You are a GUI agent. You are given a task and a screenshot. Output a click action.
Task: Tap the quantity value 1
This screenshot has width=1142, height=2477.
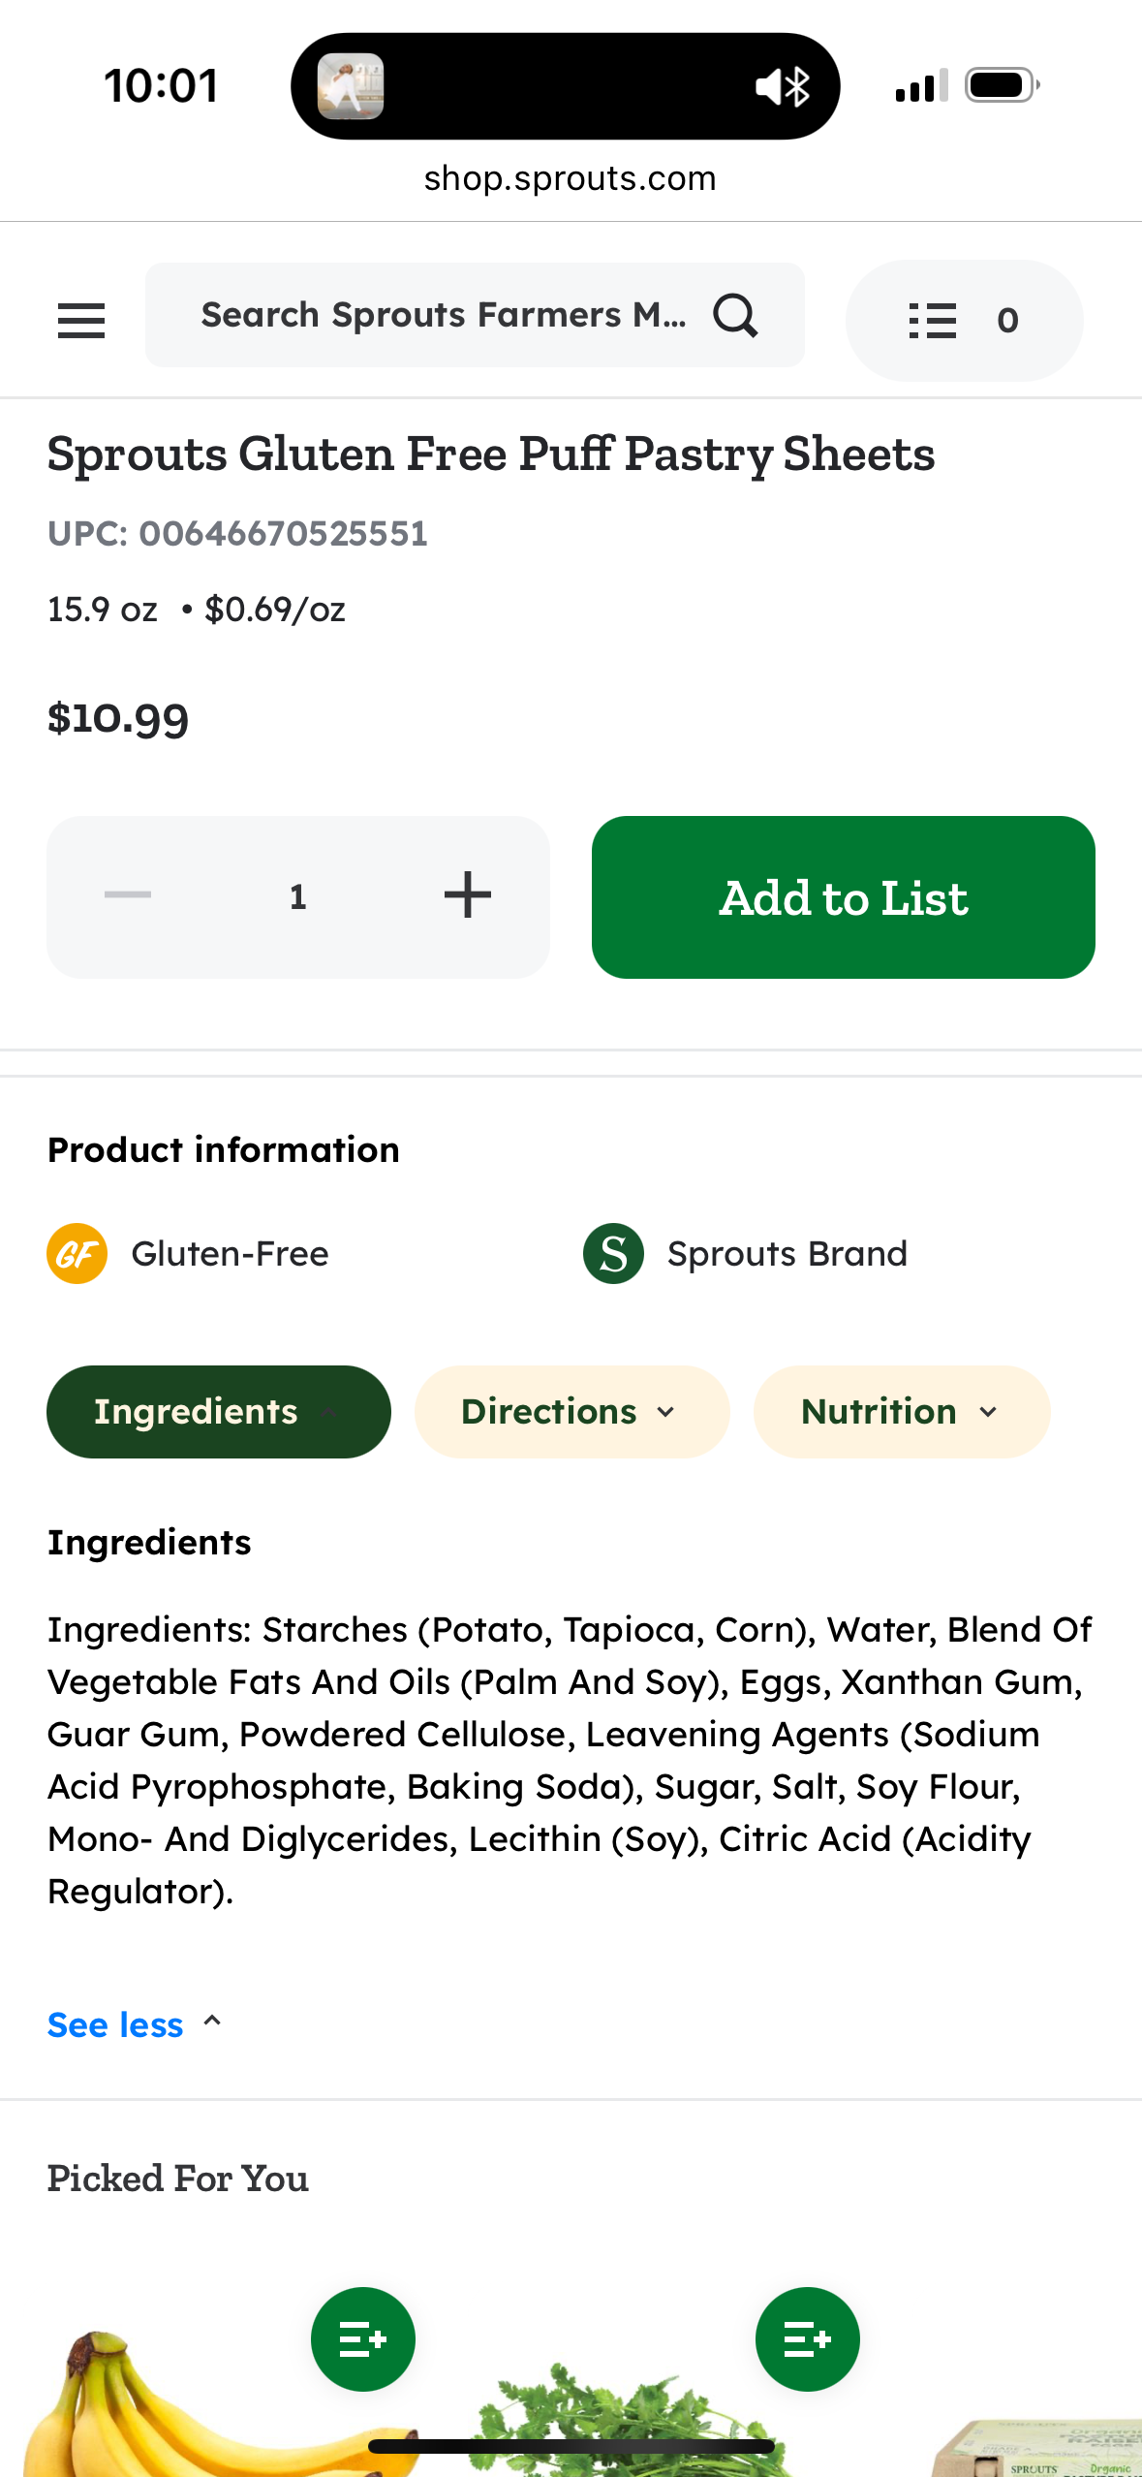[298, 897]
